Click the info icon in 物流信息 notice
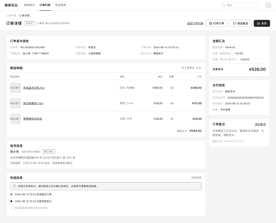The height and width of the screenshot is (223, 276). point(15,186)
